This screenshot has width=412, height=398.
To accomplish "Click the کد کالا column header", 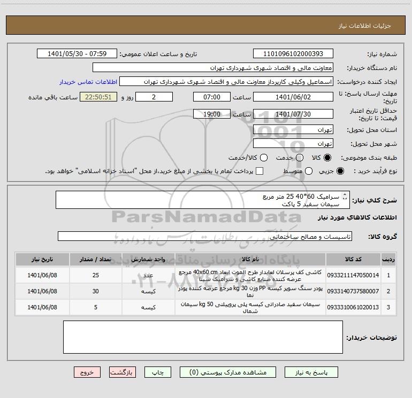I will (x=353, y=259).
